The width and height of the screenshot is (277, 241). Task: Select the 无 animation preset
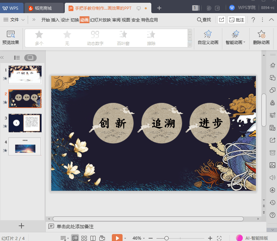click(67, 38)
